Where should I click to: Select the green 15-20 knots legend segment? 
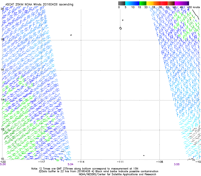click(143, 3)
